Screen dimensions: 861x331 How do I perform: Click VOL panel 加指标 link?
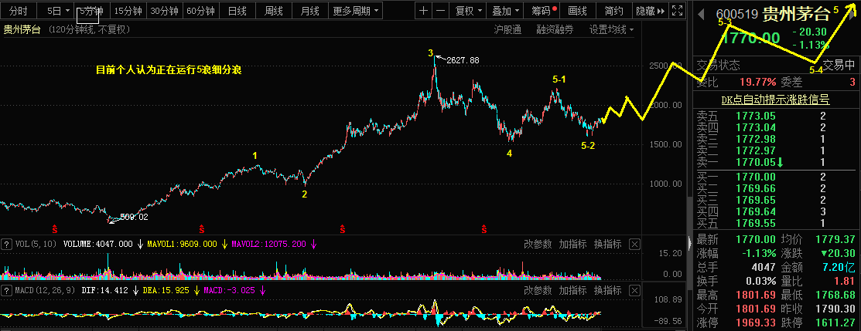(572, 245)
